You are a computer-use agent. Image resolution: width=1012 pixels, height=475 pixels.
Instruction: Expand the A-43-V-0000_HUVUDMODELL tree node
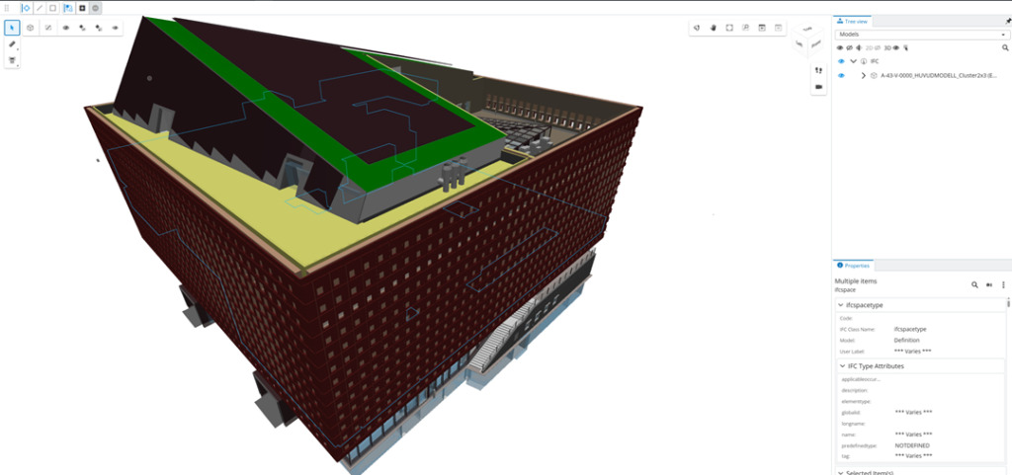[x=863, y=75]
